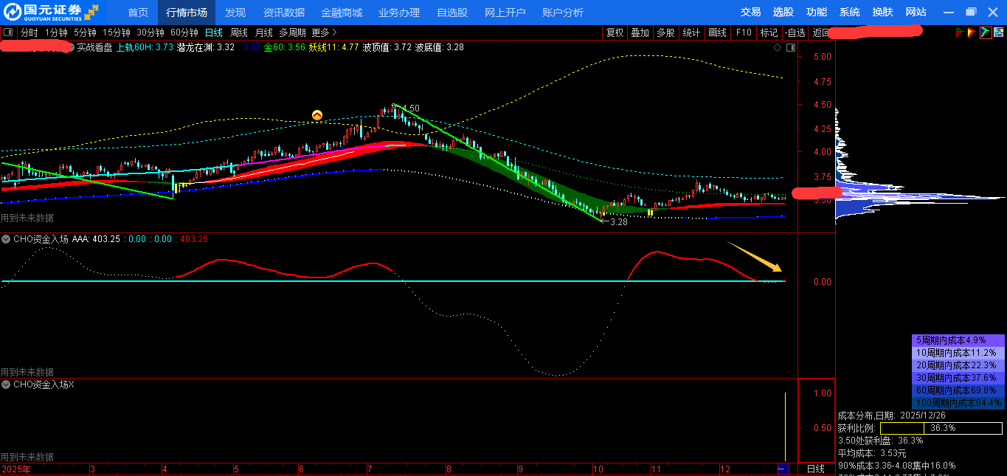Toggle the left sidebar panel icon
Viewport: 1007px width, 476px height.
[8, 32]
